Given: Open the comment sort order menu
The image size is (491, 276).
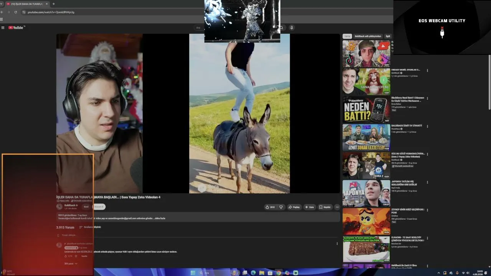Looking at the screenshot, I should tap(90, 227).
